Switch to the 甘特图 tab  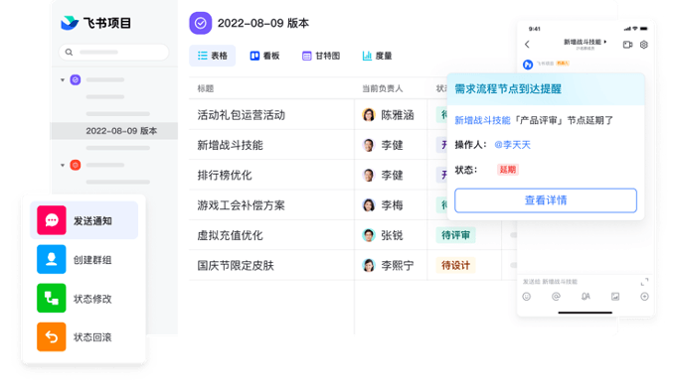[321, 56]
